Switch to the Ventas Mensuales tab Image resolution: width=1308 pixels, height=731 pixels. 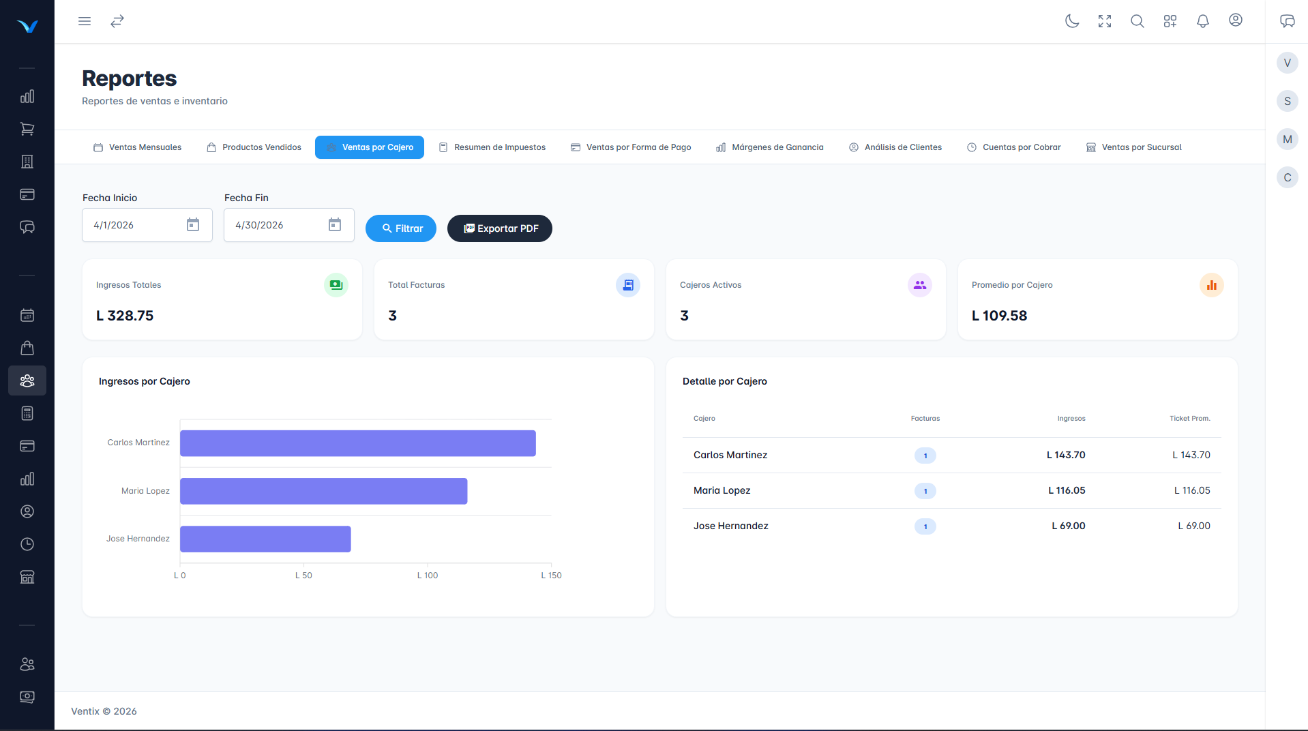136,147
